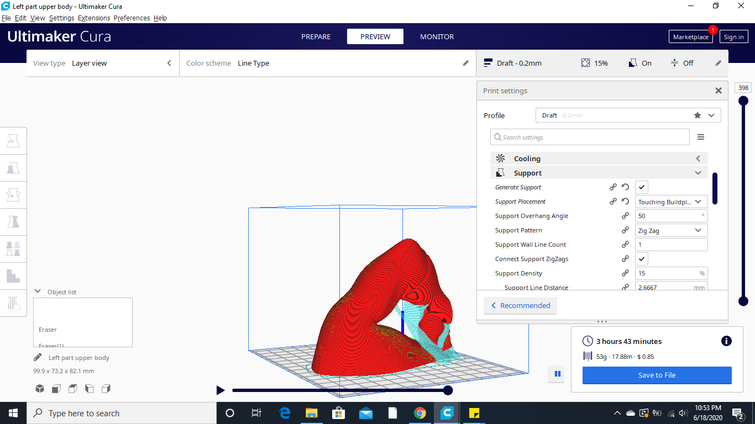Show print job info icon

pos(727,341)
